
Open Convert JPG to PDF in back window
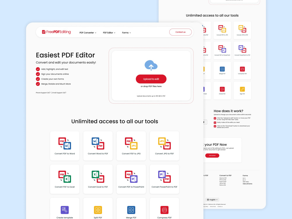(242, 30)
